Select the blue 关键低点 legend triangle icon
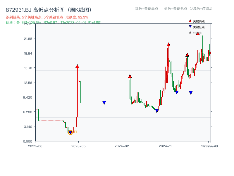Screen dimensions: 234x176 point(190,27)
